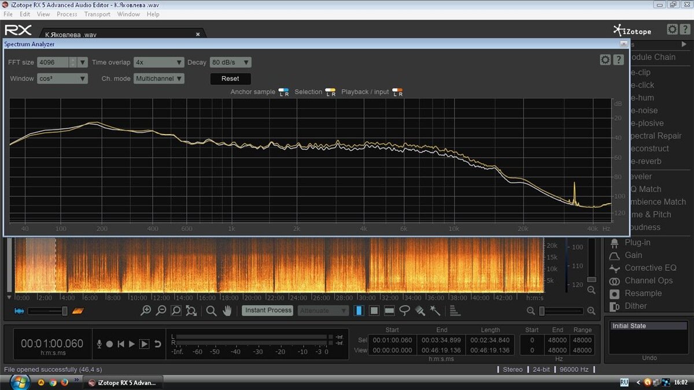Click the selection Start time field
This screenshot has height=390, width=694.
[392, 340]
